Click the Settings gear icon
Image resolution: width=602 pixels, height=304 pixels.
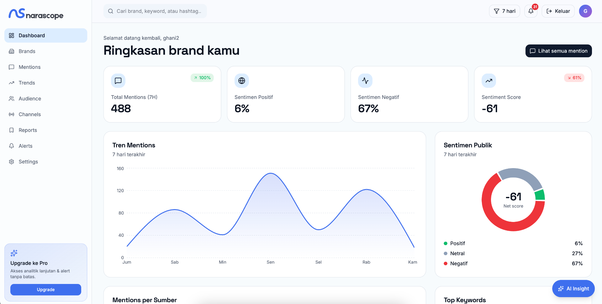12,162
